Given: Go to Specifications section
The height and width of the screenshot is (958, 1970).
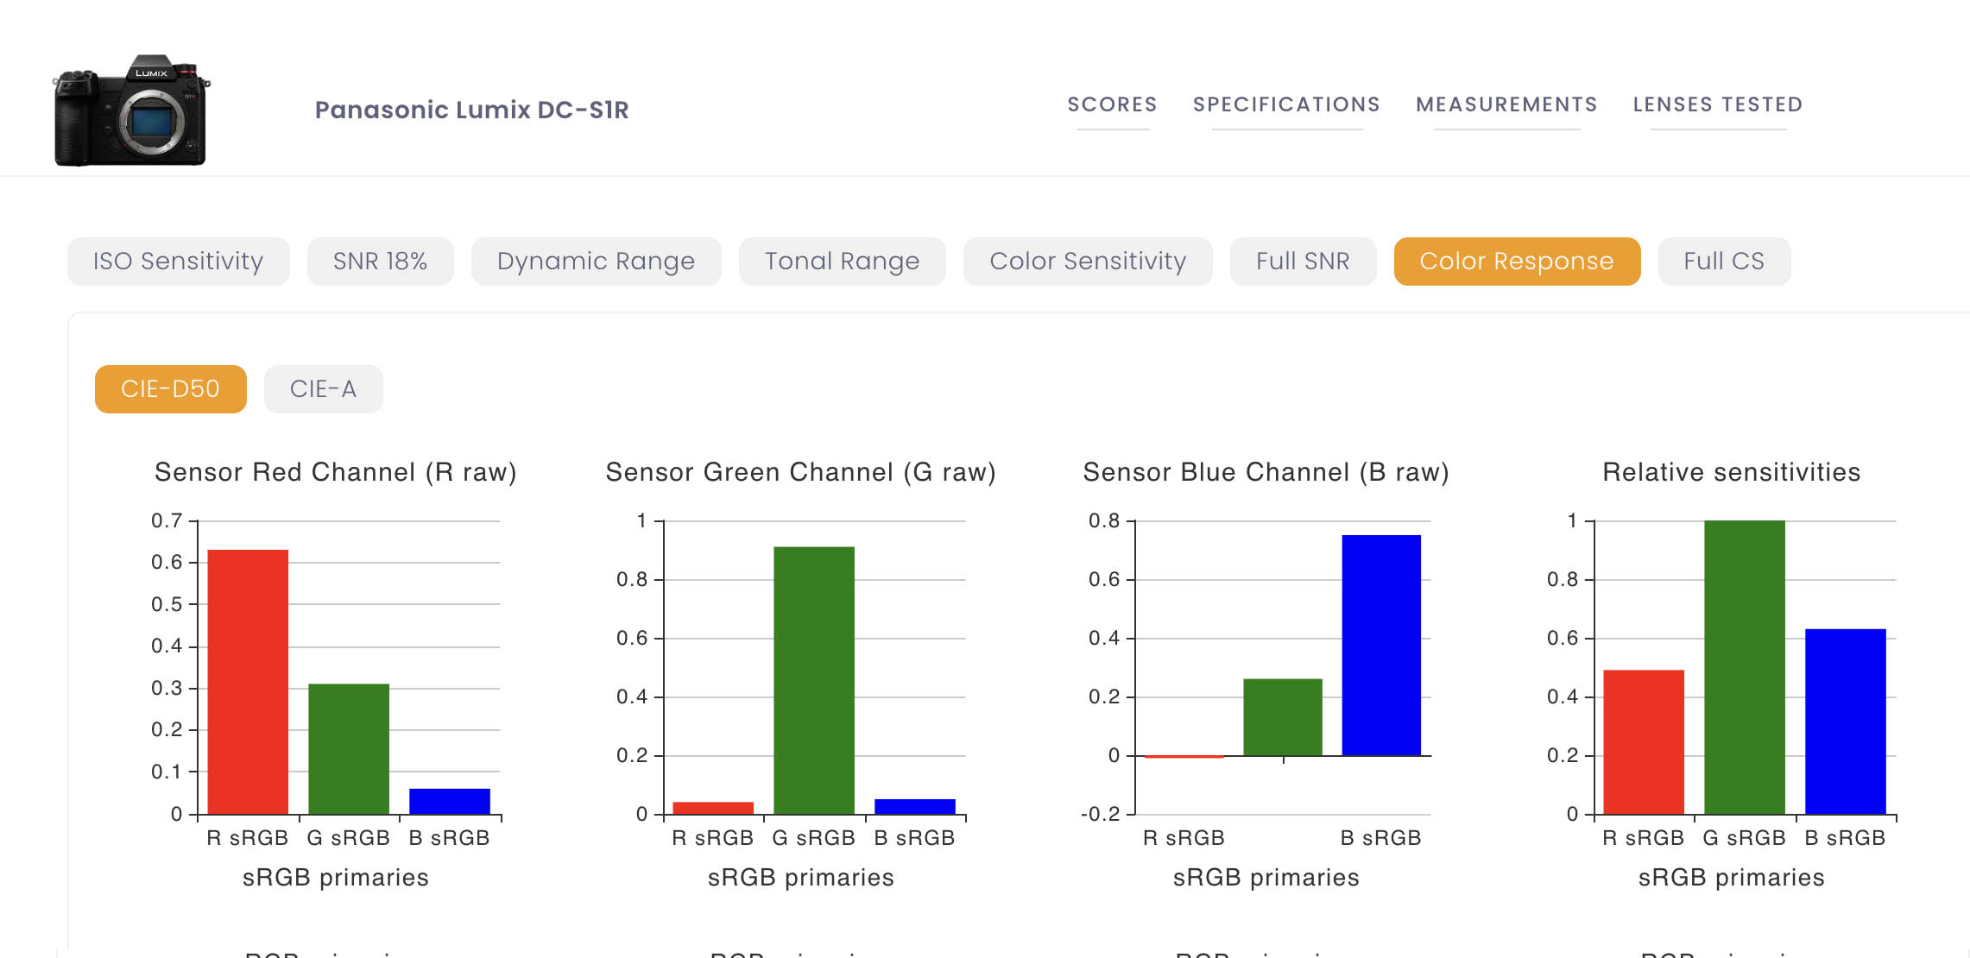Looking at the screenshot, I should (1286, 104).
